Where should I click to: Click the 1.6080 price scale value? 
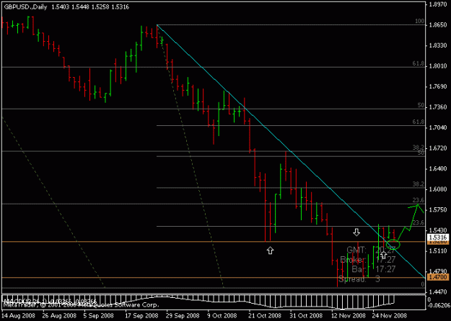tap(438, 189)
